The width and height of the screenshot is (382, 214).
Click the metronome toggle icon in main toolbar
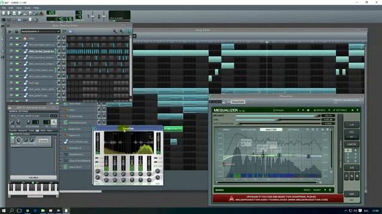[x=41, y=13]
